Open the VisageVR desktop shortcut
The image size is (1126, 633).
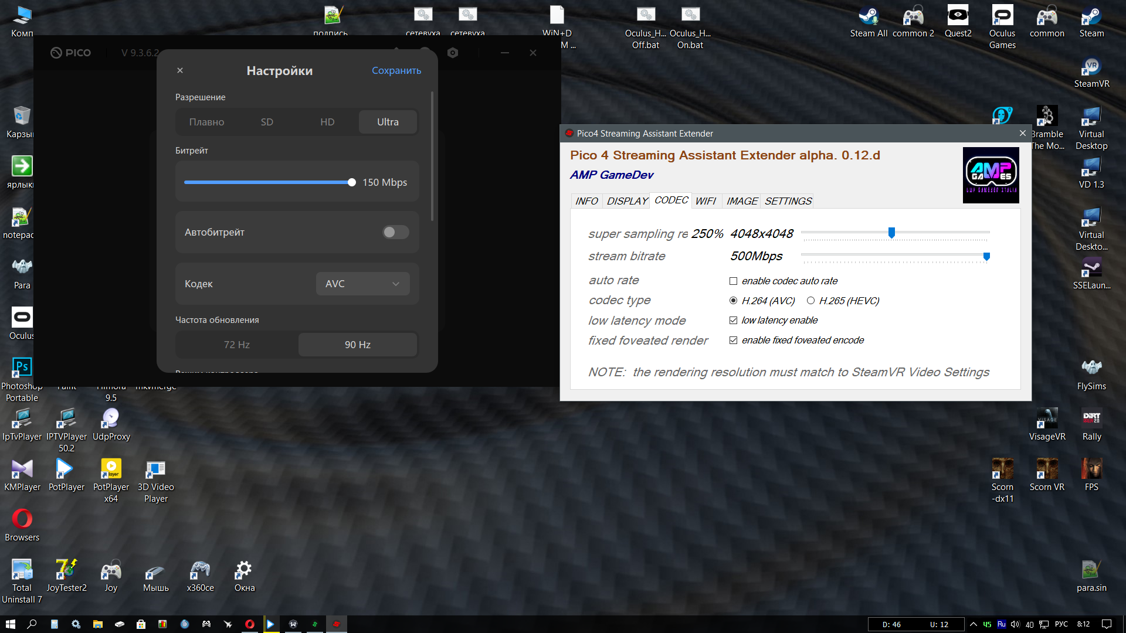[x=1047, y=425]
